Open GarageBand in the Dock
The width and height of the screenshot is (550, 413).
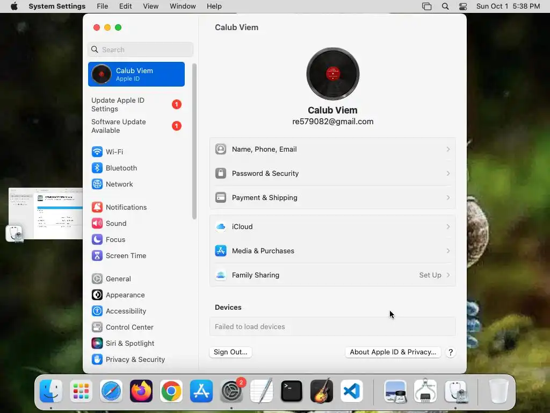point(322,391)
